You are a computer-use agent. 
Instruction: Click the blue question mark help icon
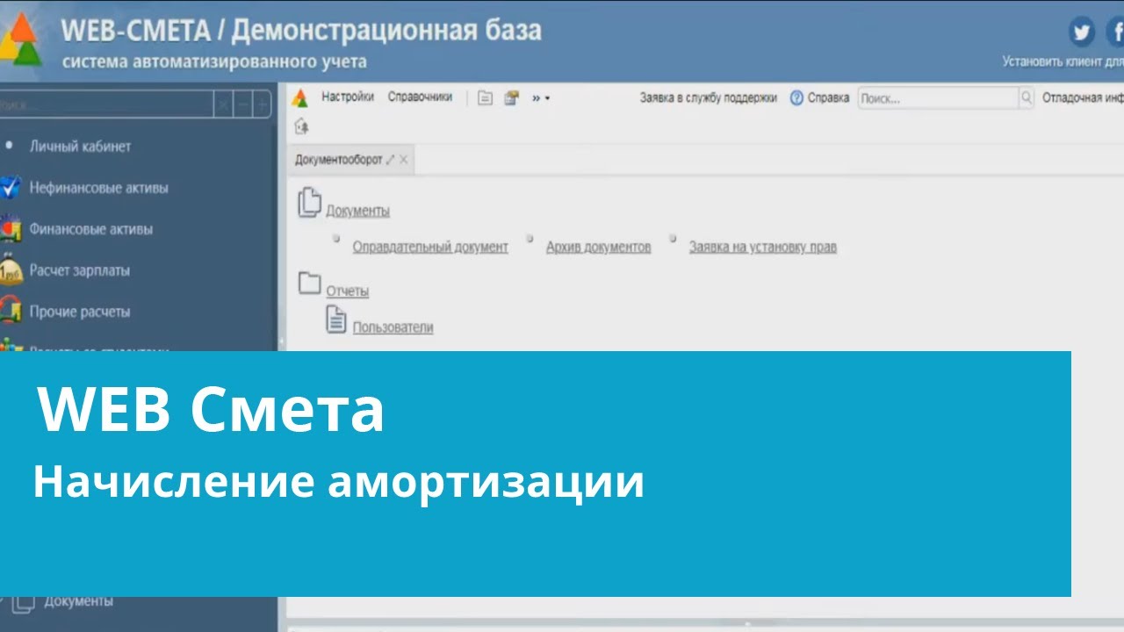[x=796, y=97]
